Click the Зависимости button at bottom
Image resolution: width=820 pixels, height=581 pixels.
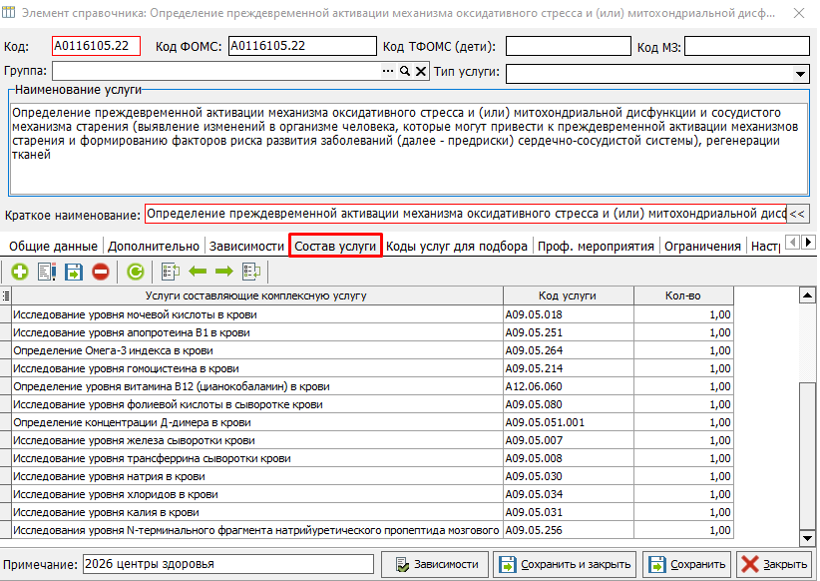(435, 565)
